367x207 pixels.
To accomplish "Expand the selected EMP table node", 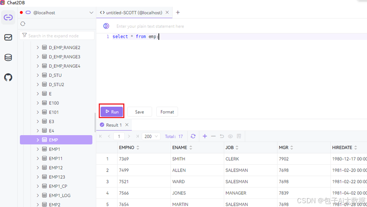I will [38, 140].
